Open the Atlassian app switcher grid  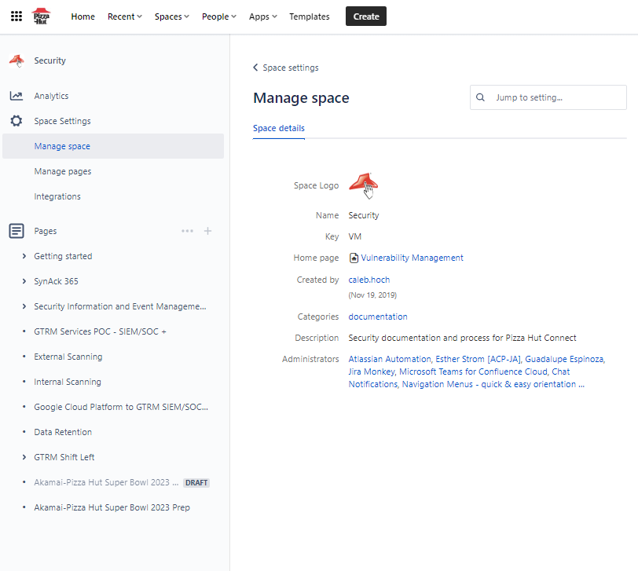coord(16,16)
